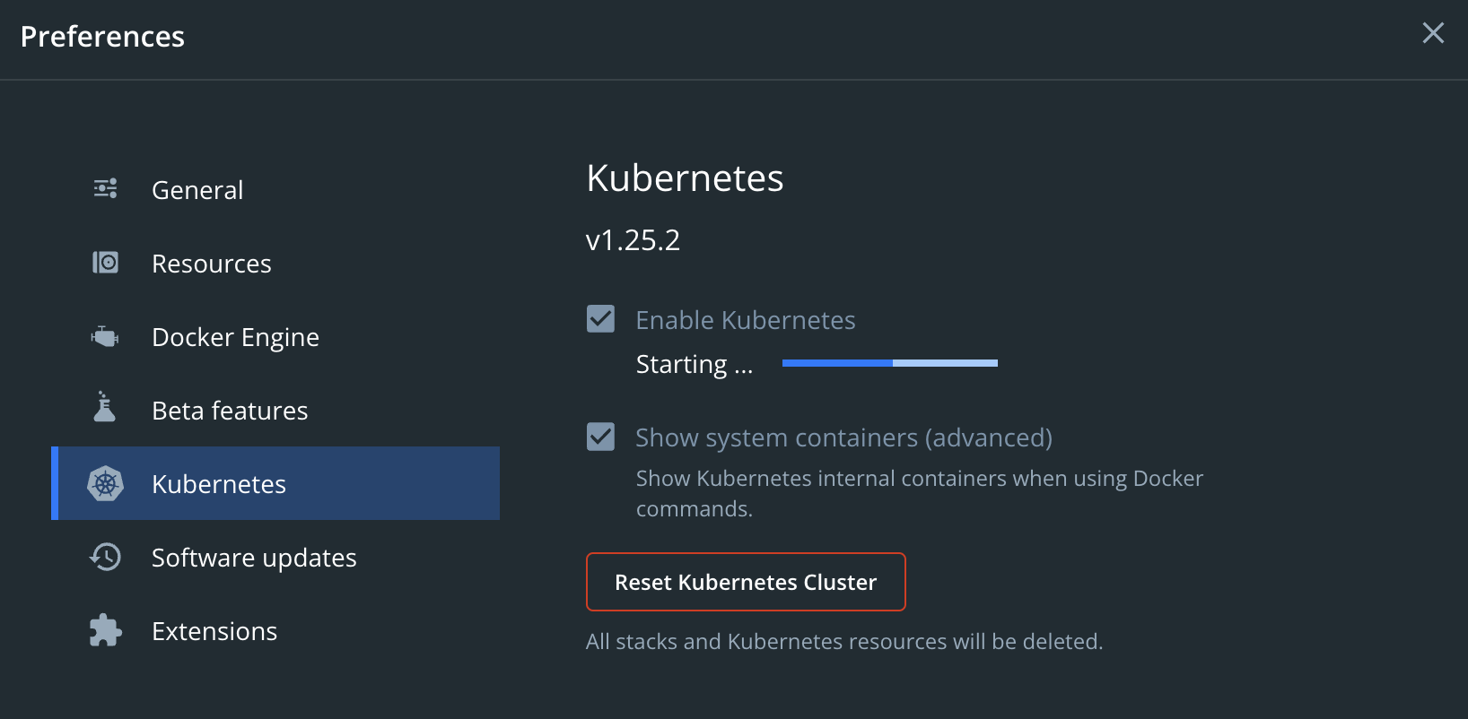Click the Preferences title text
This screenshot has width=1468, height=719.
coord(102,37)
